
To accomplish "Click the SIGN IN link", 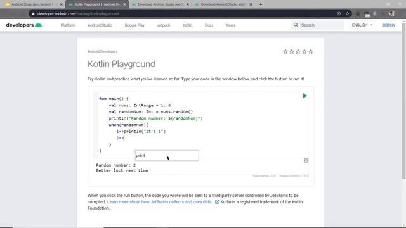I will (x=389, y=25).
